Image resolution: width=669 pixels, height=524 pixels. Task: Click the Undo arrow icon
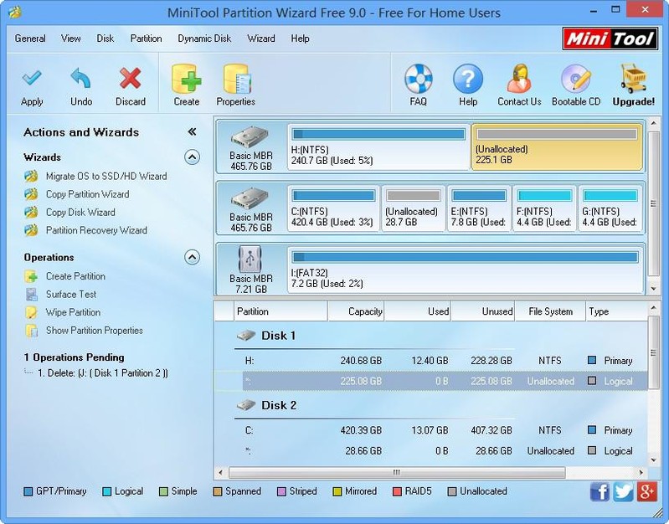coord(81,80)
